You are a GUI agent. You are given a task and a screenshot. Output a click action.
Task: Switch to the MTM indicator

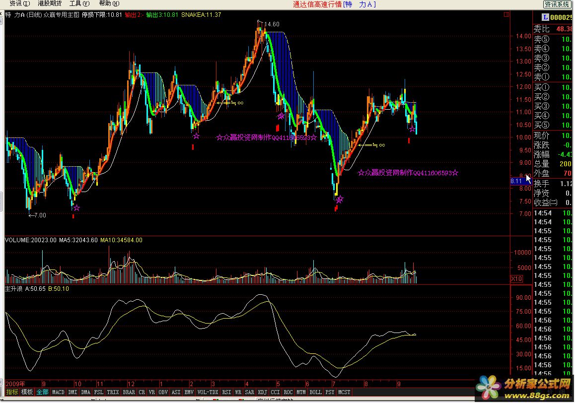301,393
